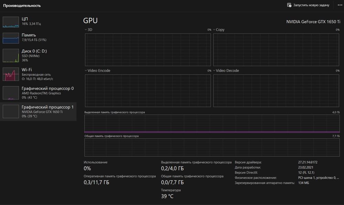The height and width of the screenshot is (205, 344).
Task: Click the large GPU heading
Action: click(90, 21)
